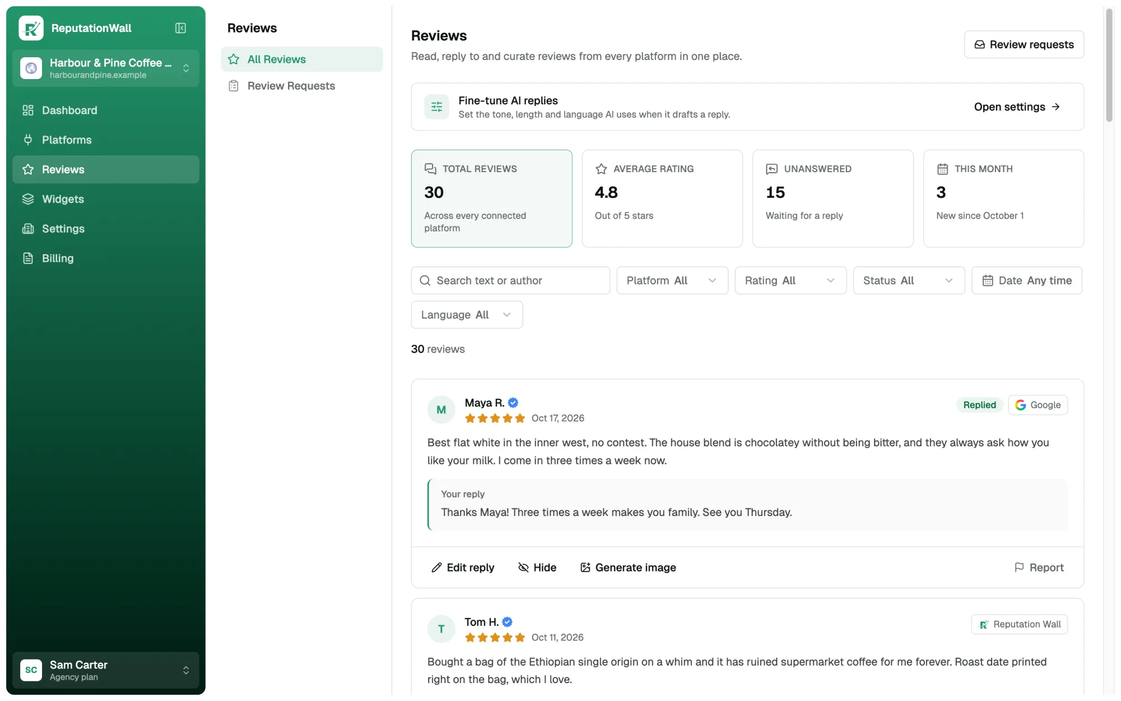Select the Total Reviews stat card
This screenshot has width=1121, height=701.
pyautogui.click(x=492, y=199)
